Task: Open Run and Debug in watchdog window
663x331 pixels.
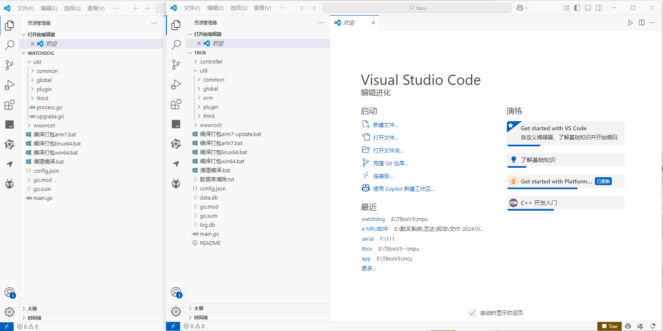Action: click(10, 85)
